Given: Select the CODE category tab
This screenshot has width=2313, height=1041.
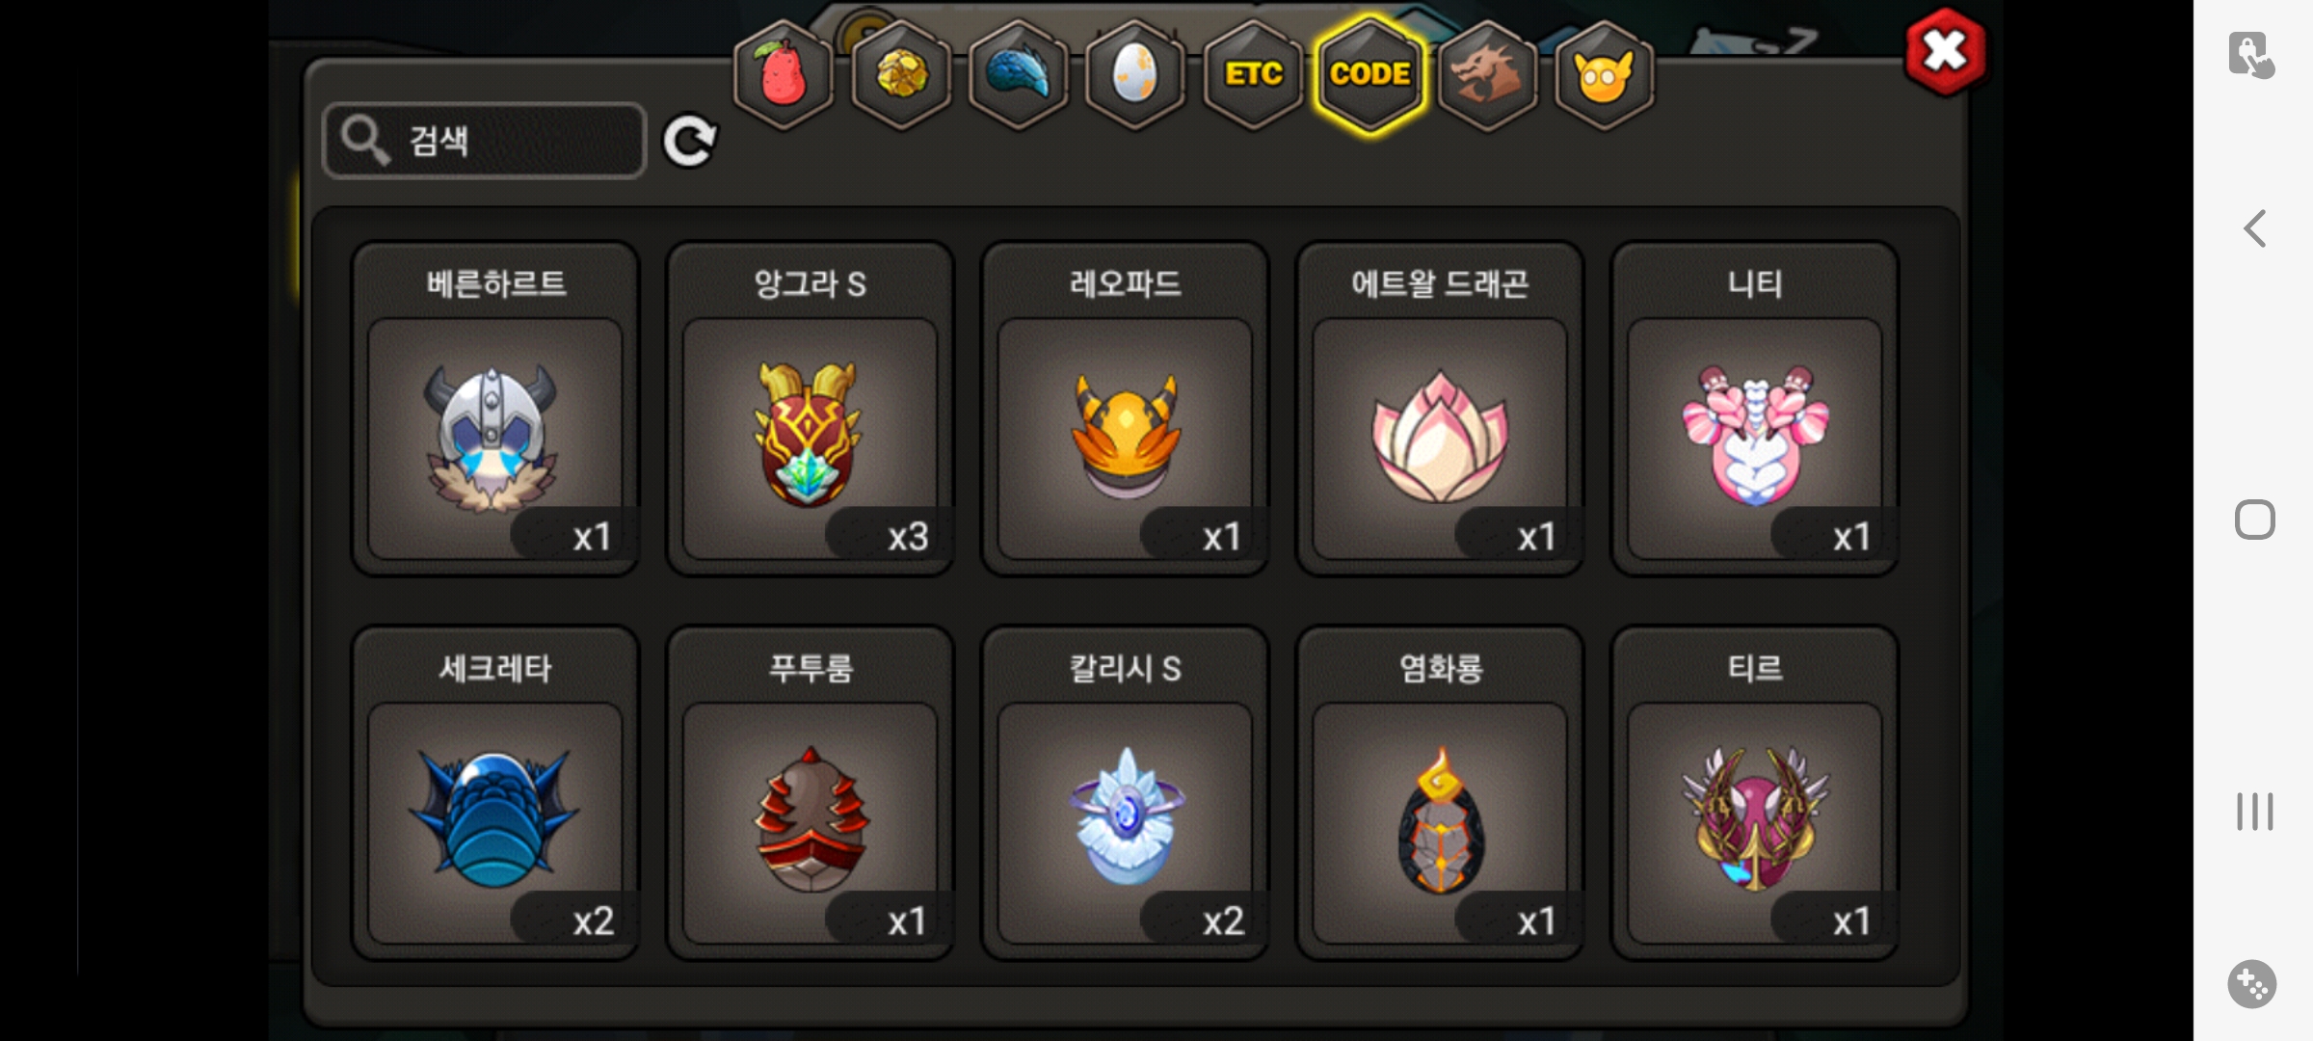Looking at the screenshot, I should 1369,74.
